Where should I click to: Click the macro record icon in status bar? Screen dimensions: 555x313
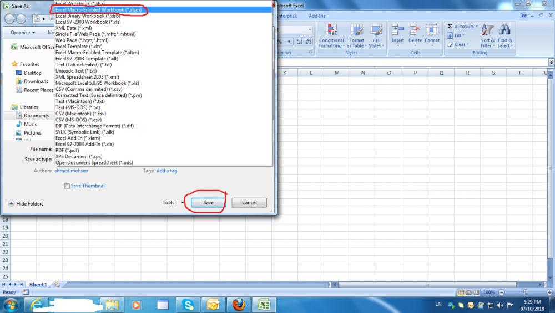[26, 292]
